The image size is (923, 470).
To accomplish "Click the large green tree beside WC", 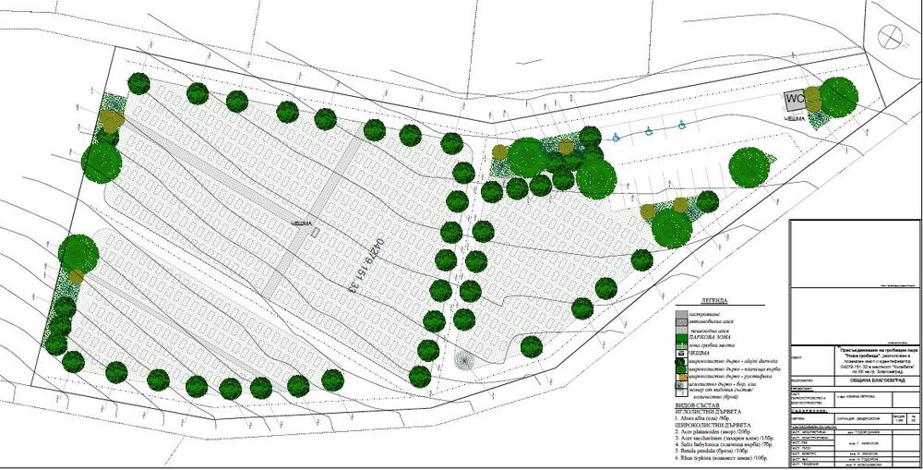I will [838, 96].
